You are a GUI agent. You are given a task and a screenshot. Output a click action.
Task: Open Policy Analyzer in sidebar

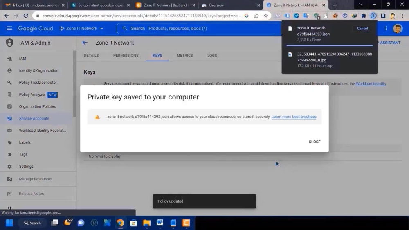coord(32,95)
